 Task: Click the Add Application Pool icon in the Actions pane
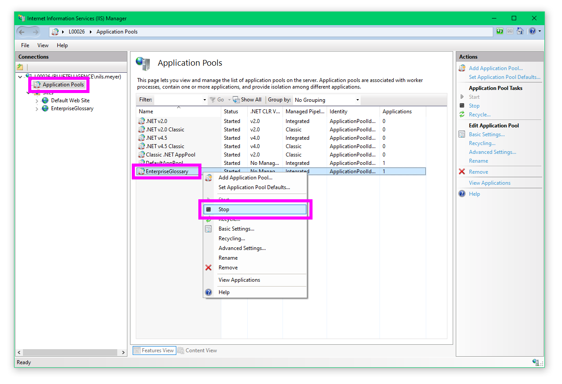click(x=462, y=68)
